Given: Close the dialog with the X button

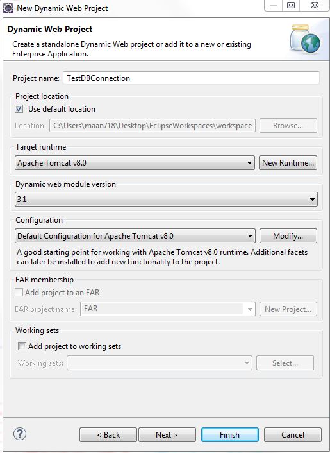Looking at the screenshot, I should point(315,6).
